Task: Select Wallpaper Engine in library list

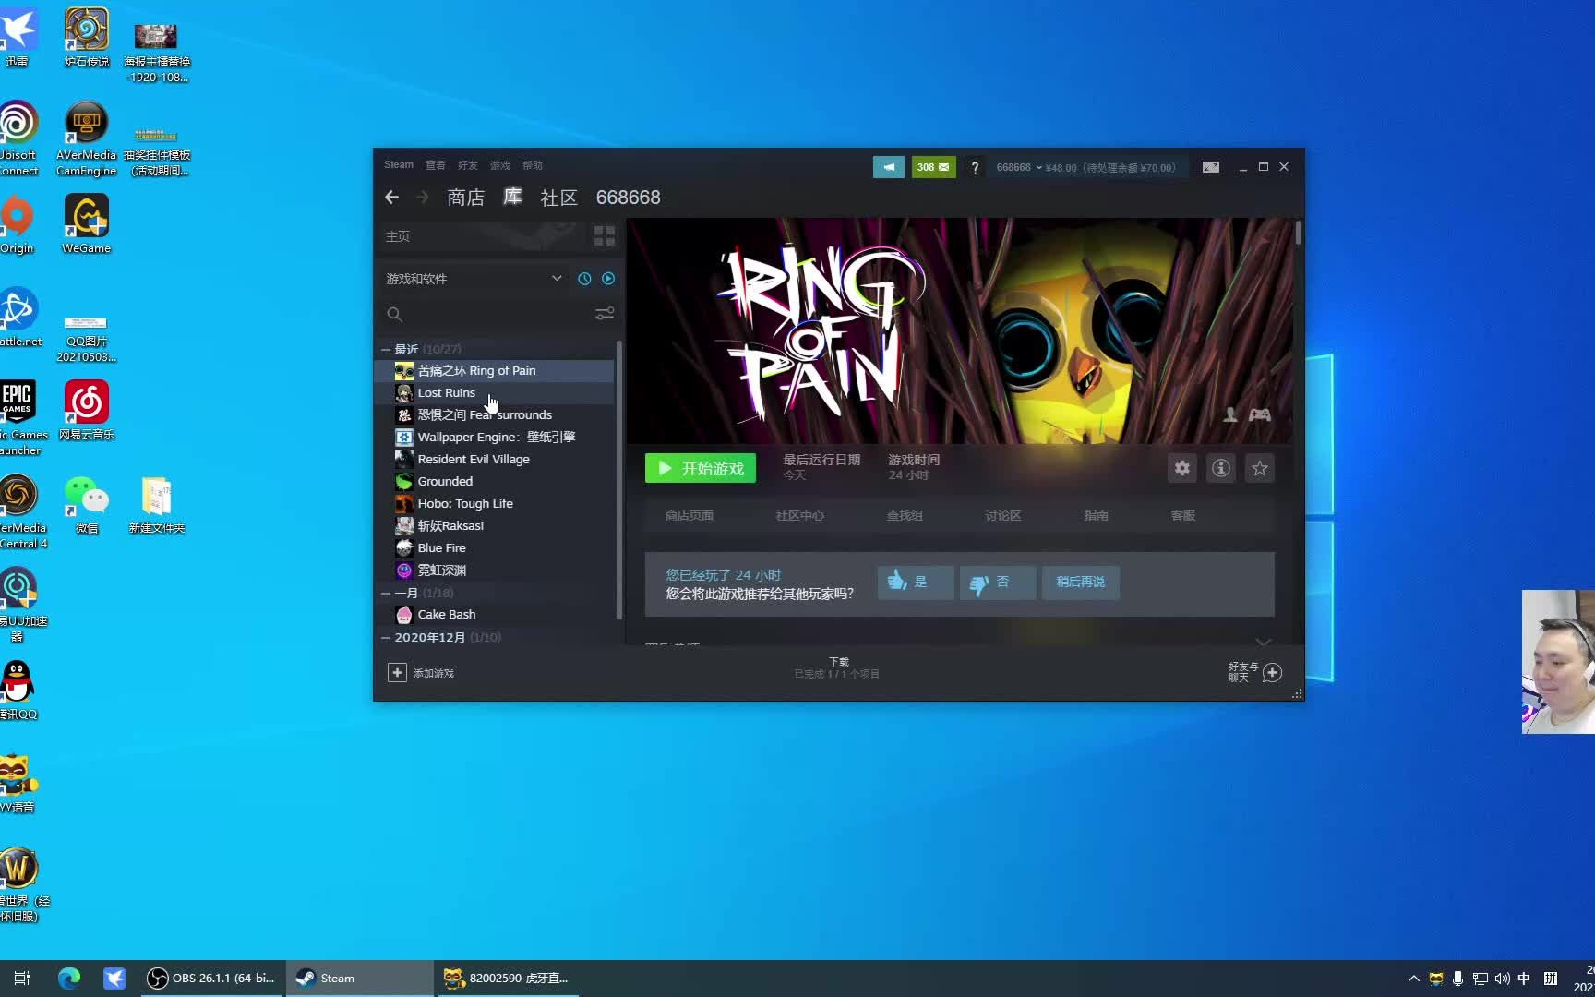Action: pyautogui.click(x=494, y=438)
